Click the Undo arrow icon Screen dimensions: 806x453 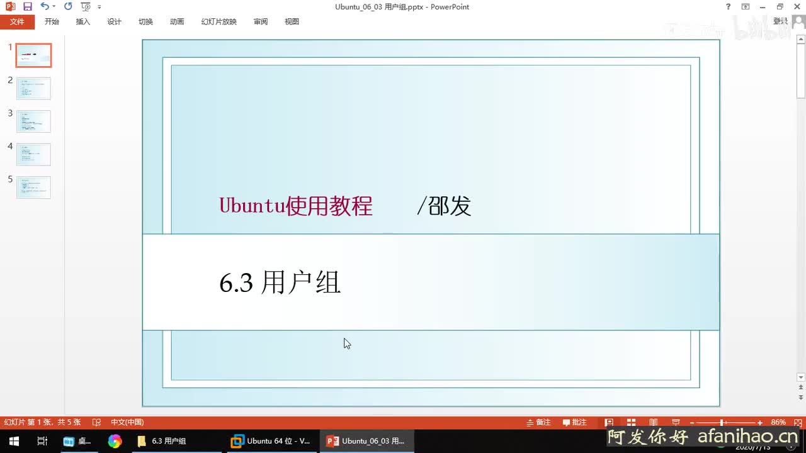pos(44,6)
